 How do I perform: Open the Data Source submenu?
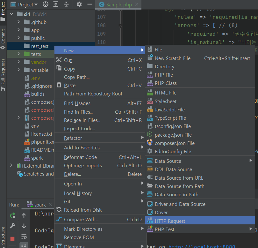coord(200,161)
